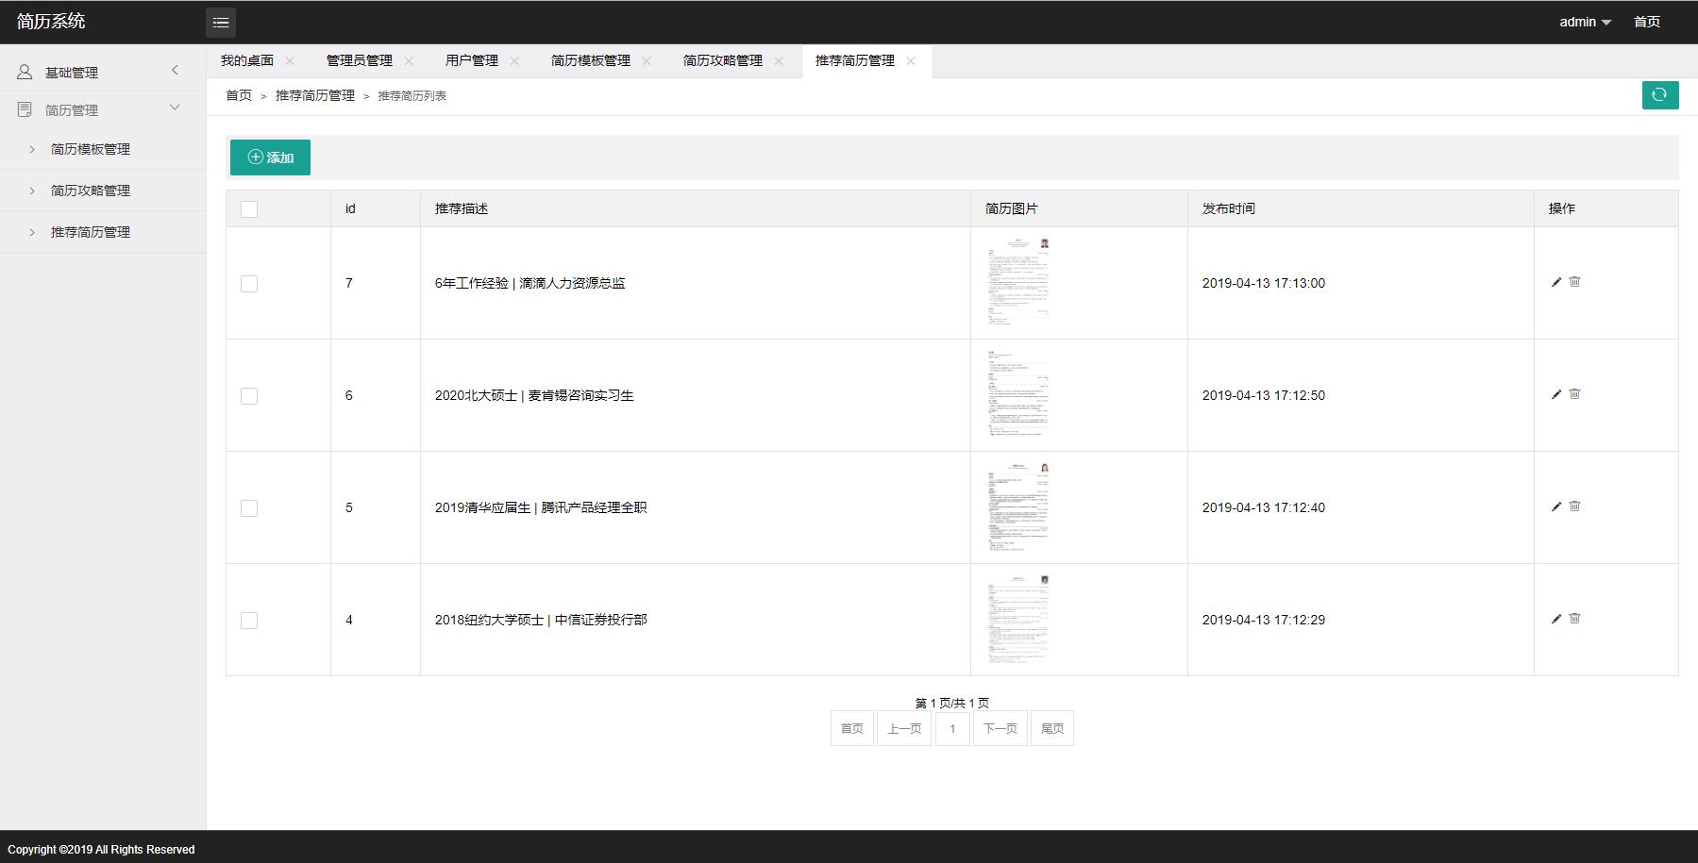Select the 推荐简历管理 tab
The width and height of the screenshot is (1698, 863).
[x=855, y=60]
